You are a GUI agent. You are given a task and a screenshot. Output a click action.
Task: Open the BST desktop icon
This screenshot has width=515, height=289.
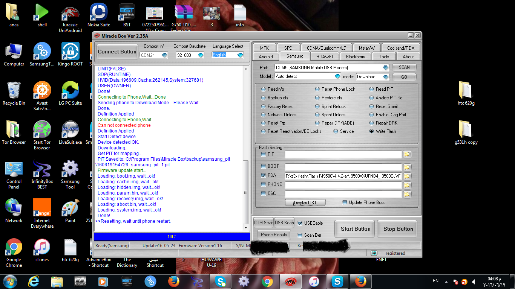127,15
